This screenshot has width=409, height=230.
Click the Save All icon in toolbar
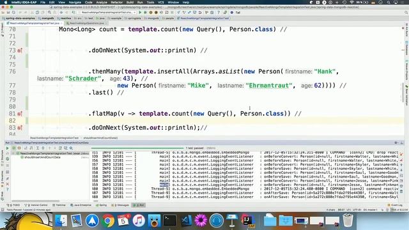8,12
